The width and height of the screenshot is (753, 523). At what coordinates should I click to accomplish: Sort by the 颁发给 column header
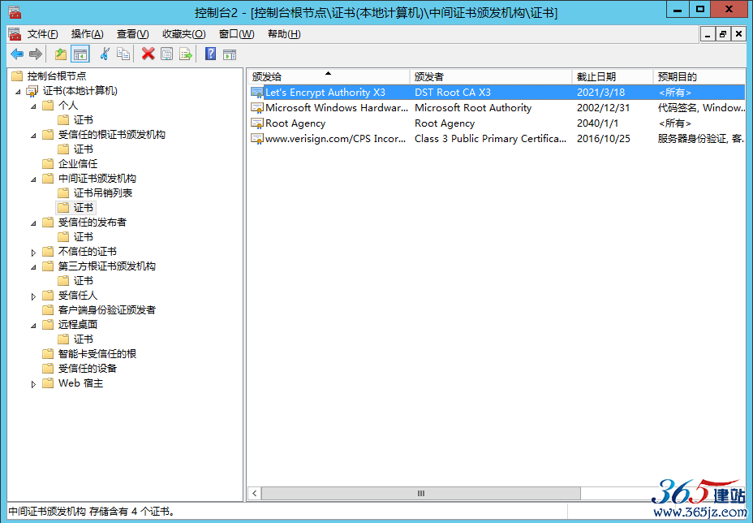pos(329,76)
